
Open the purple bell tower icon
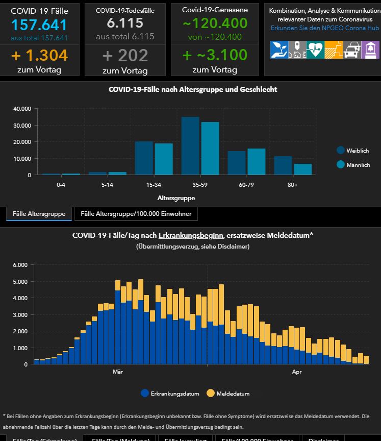pyautogui.click(x=370, y=50)
